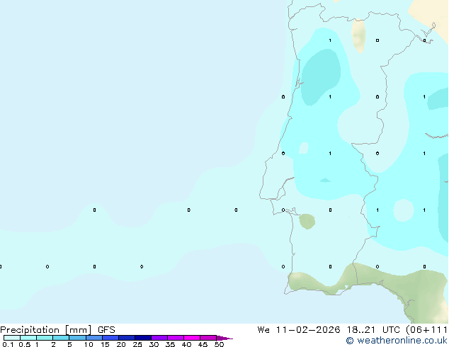Click the '30' legend scale label
Image resolution: width=449 pixels, height=347 pixels.
click(x=154, y=344)
